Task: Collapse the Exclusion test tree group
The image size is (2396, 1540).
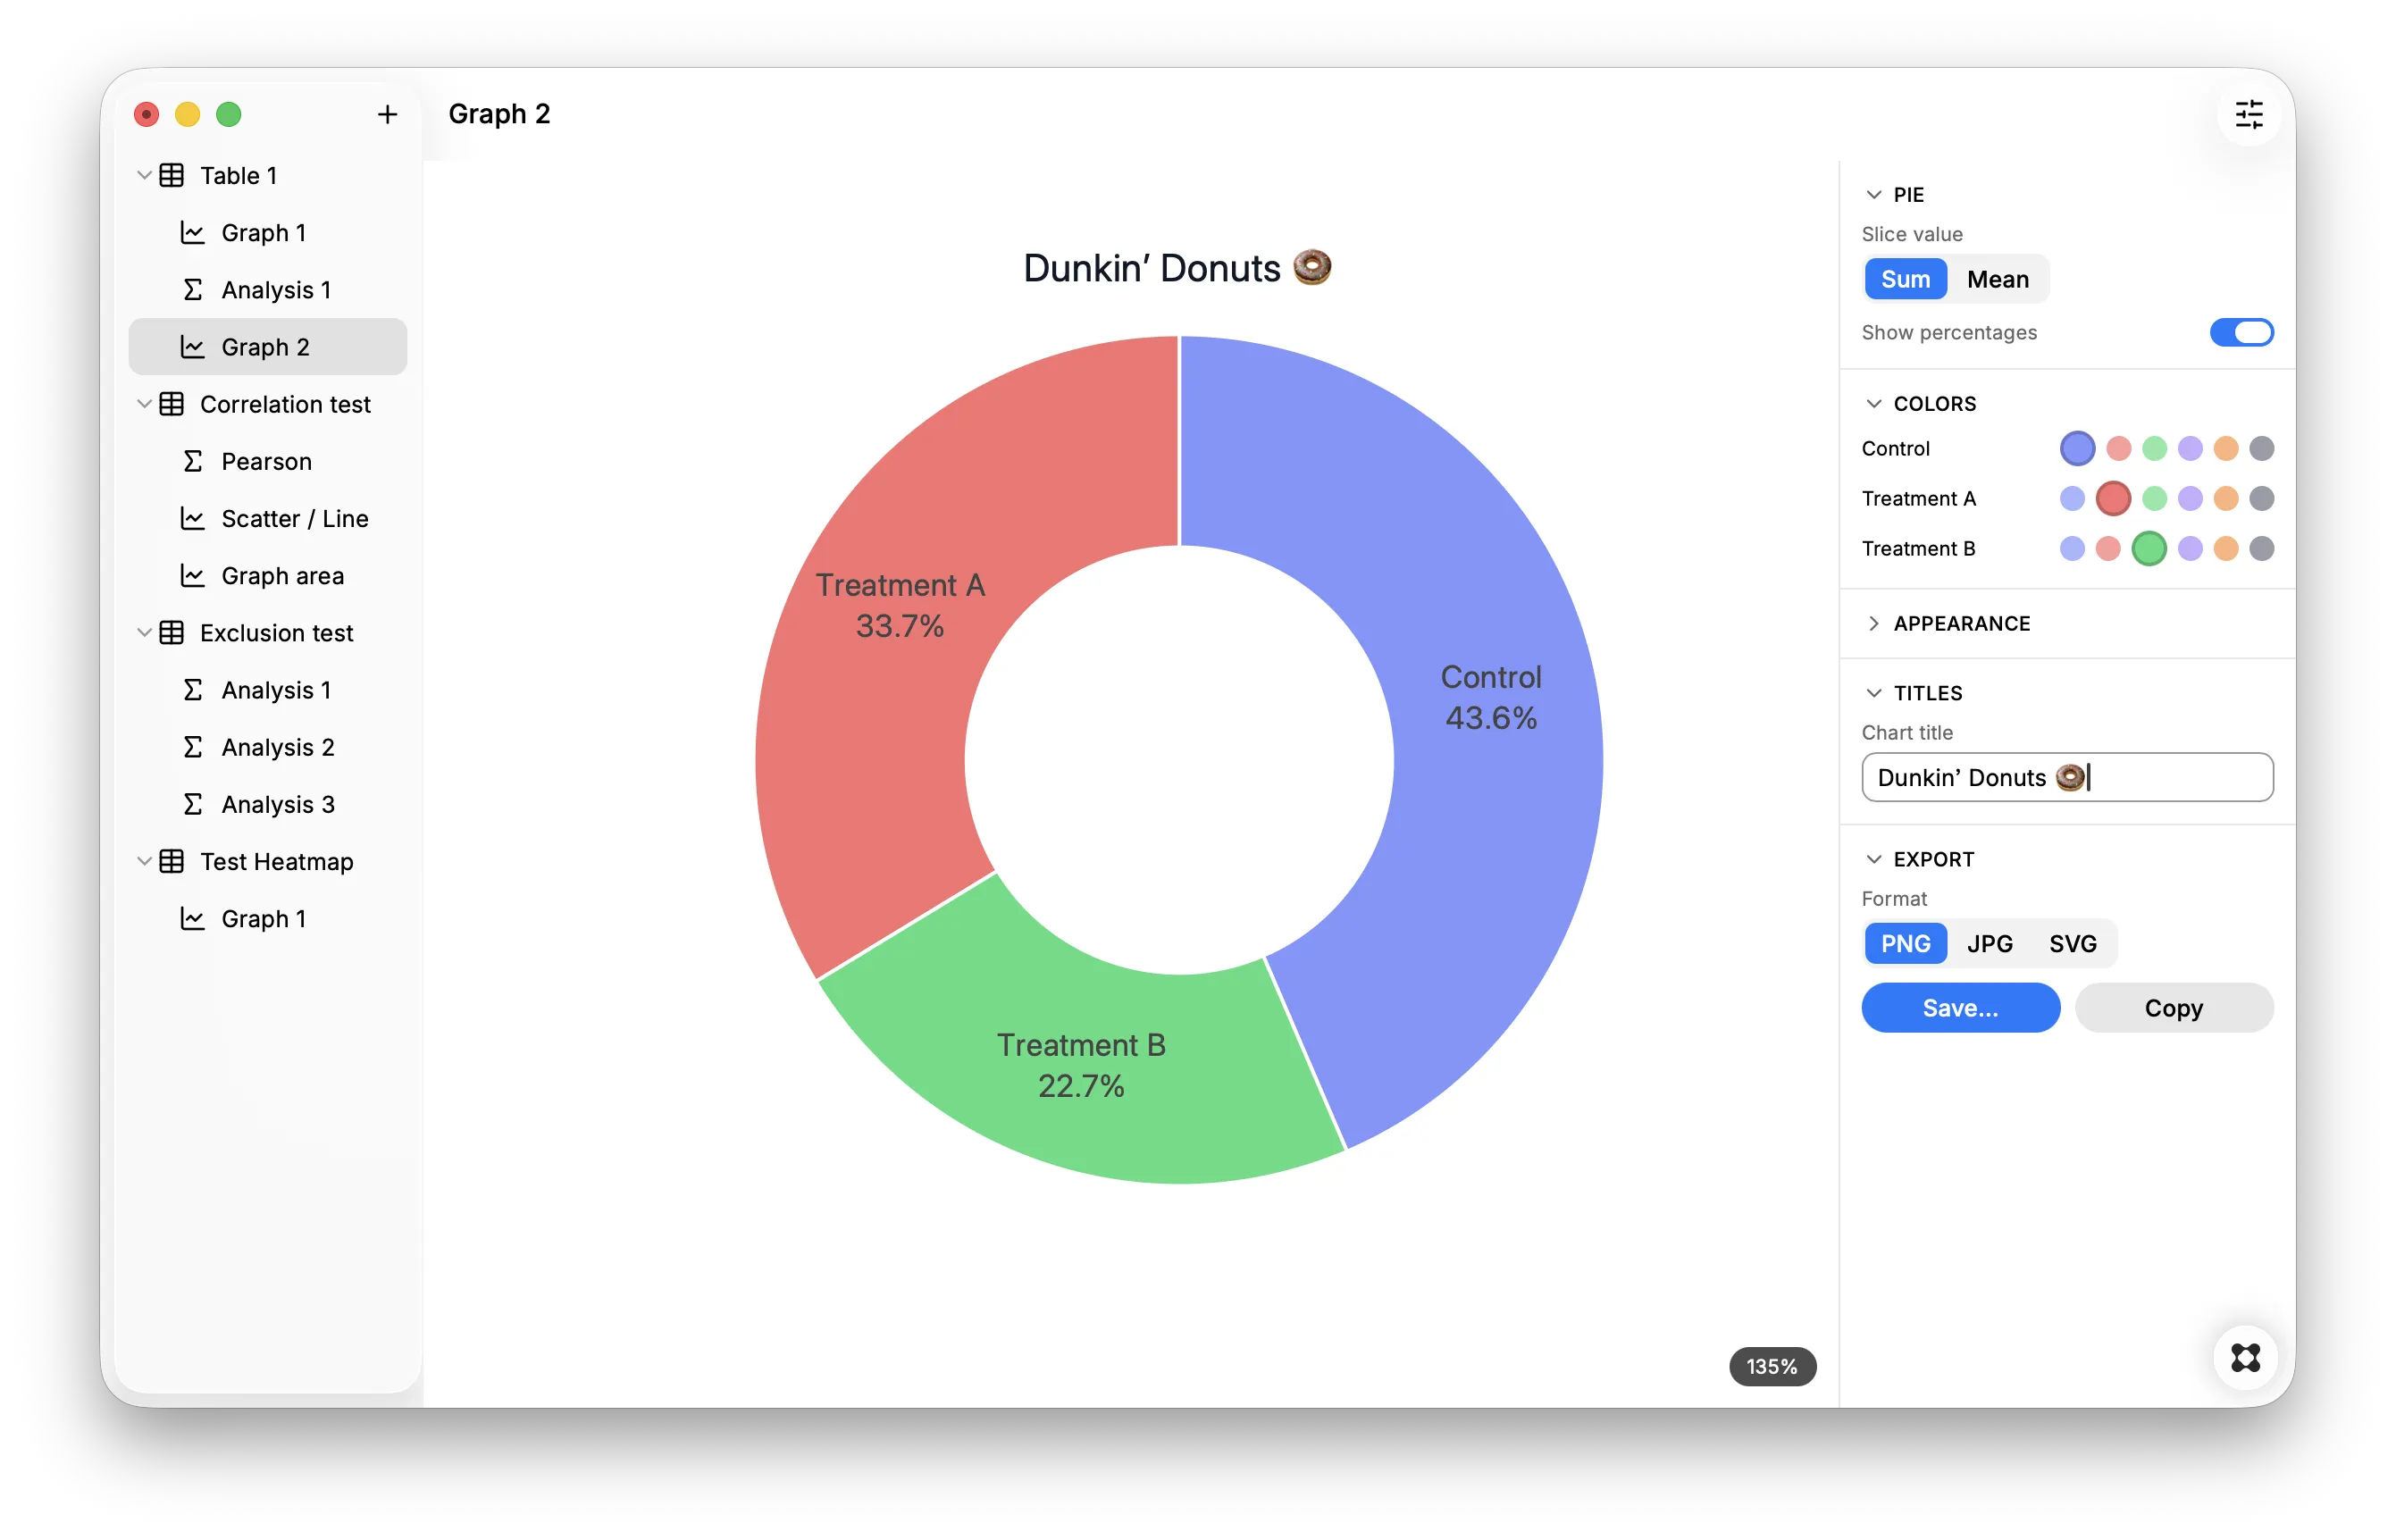Action: [x=144, y=633]
